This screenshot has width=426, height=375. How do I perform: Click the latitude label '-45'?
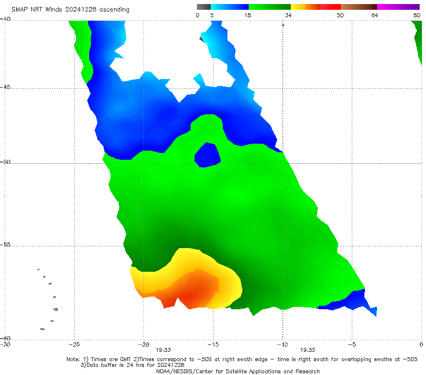click(x=5, y=87)
